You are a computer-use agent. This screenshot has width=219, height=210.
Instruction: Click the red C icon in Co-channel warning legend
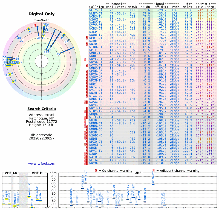[x=96, y=171]
